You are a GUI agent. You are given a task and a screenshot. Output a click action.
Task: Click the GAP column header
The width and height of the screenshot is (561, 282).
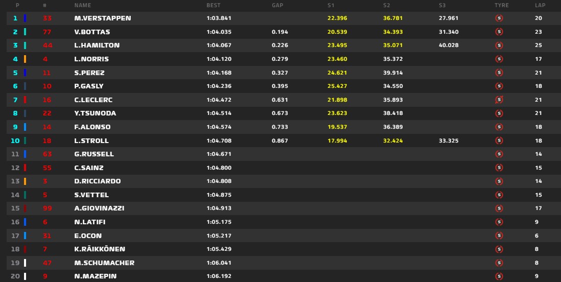[x=277, y=6]
